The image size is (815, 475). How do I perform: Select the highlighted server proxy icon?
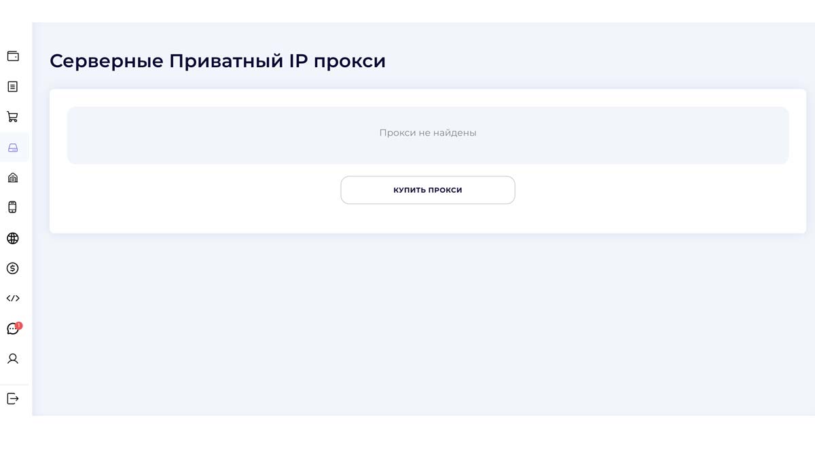click(13, 147)
